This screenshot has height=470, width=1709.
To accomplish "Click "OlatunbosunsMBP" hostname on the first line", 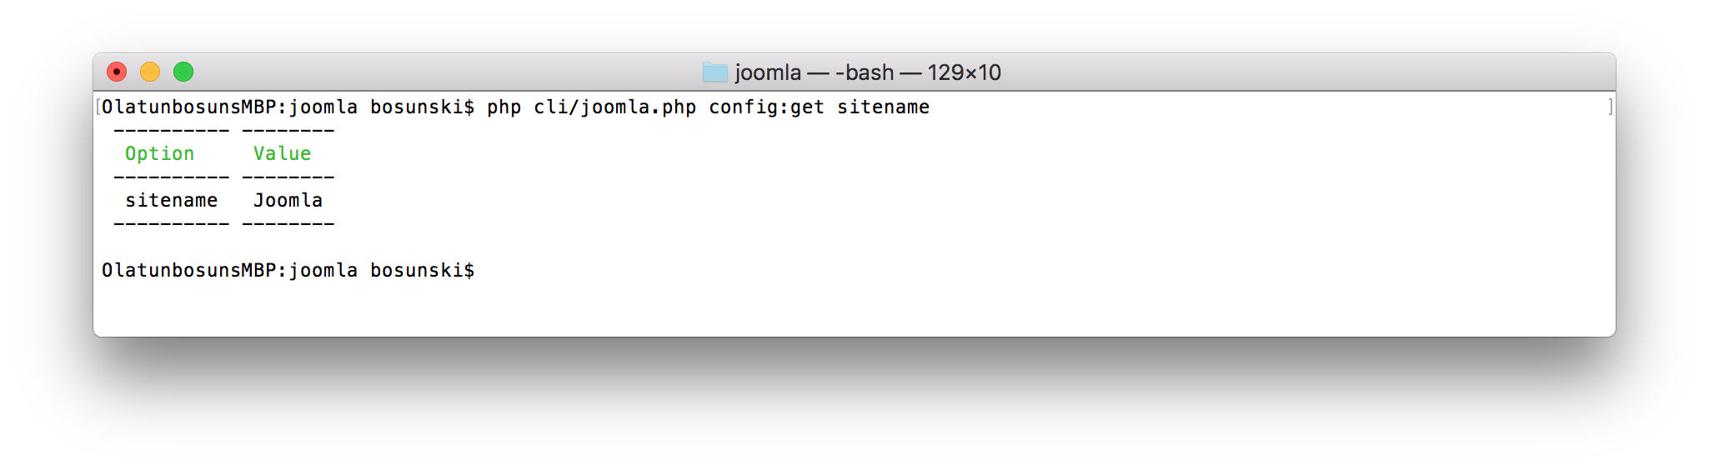I will click(188, 107).
